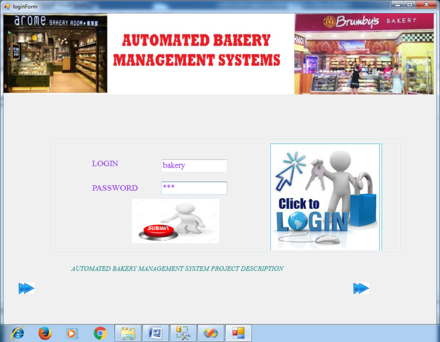Open Microsoft Word from the taskbar

[155, 333]
